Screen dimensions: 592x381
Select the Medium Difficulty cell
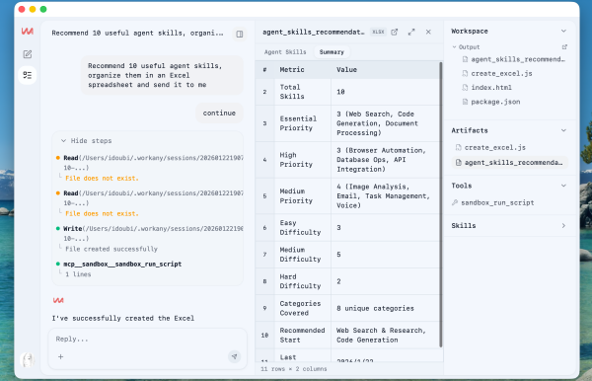pyautogui.click(x=303, y=255)
